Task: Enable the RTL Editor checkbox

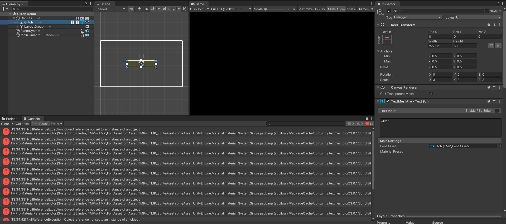Action: pyautogui.click(x=497, y=111)
